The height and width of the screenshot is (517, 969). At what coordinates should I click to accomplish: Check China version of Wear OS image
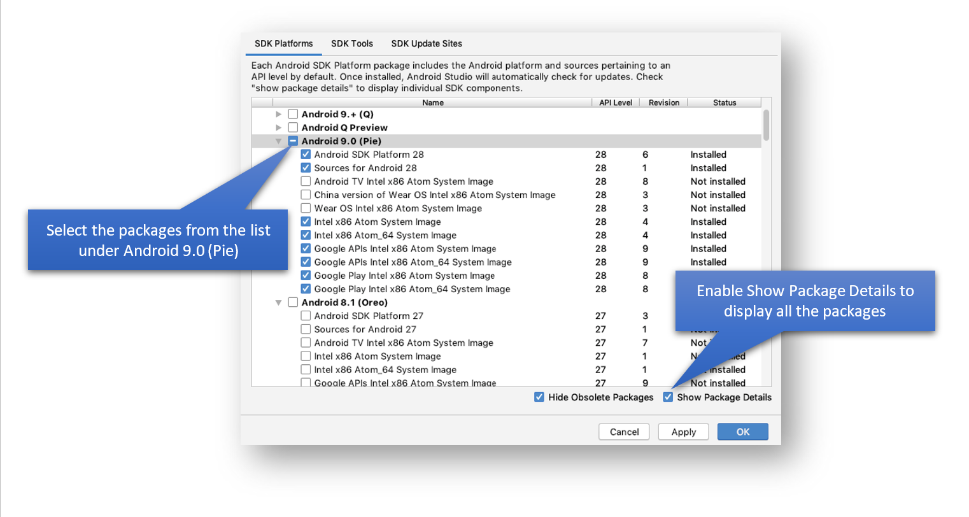pos(306,195)
